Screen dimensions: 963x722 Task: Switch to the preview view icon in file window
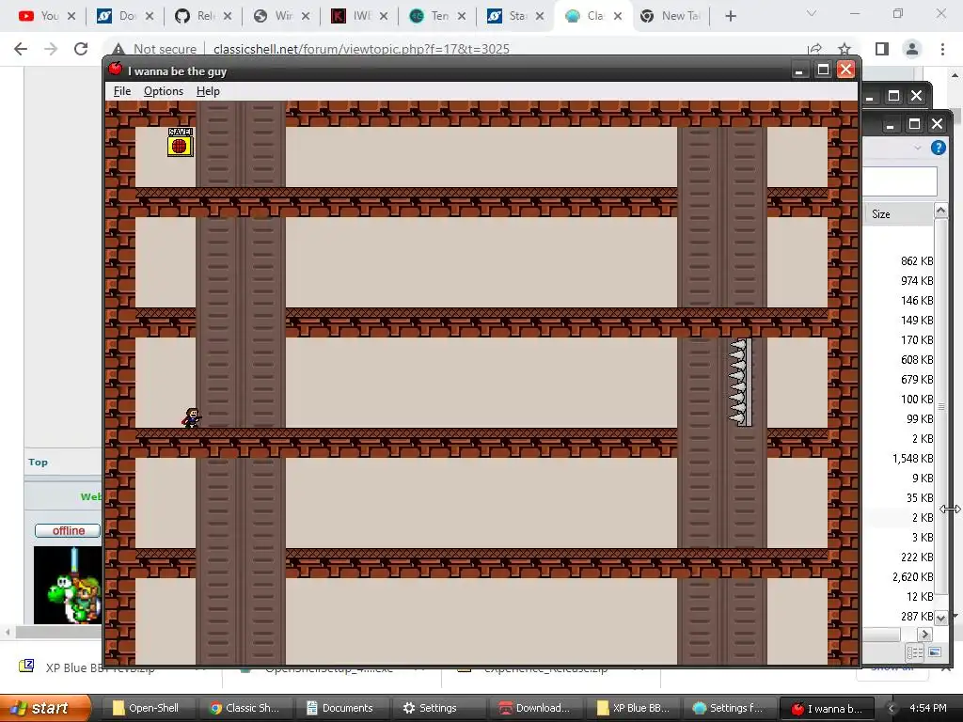pos(935,652)
